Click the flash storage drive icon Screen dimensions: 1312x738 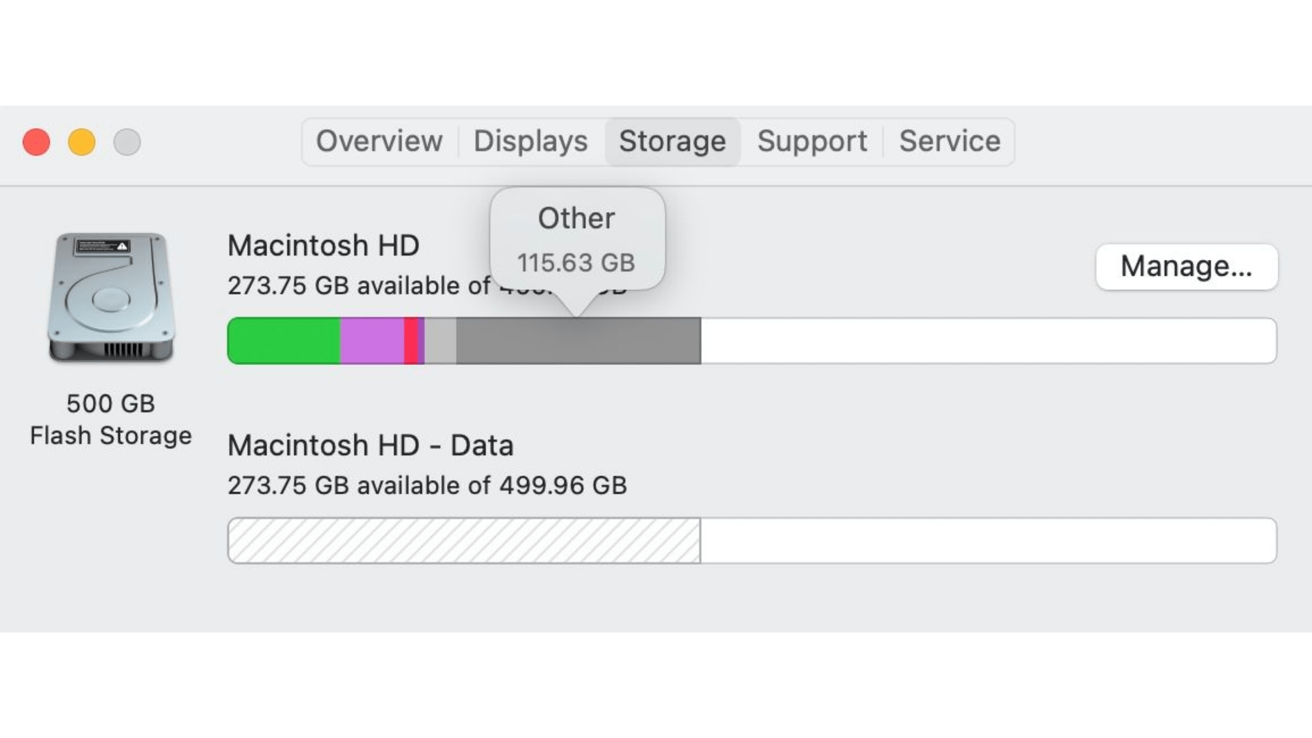tap(111, 297)
